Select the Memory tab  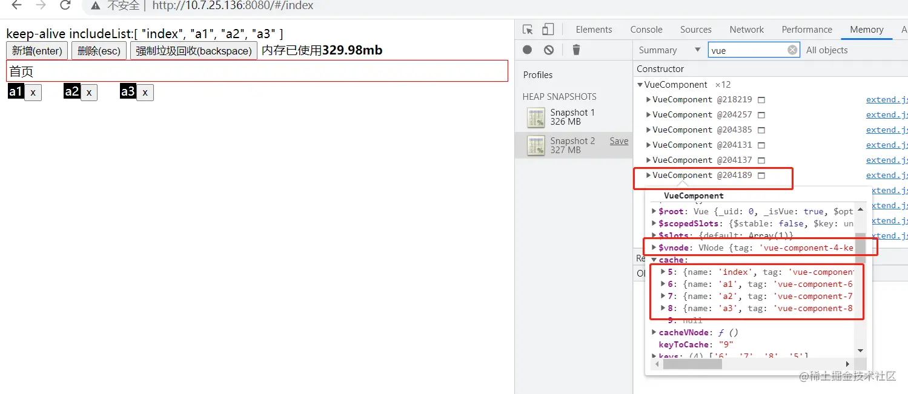(866, 30)
